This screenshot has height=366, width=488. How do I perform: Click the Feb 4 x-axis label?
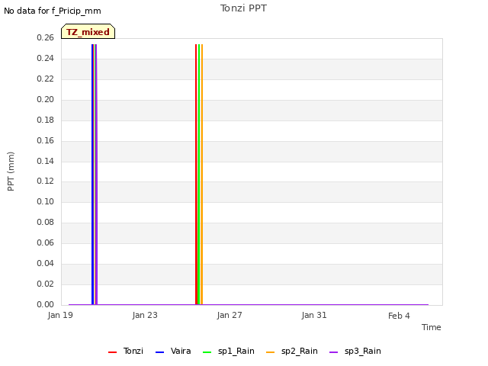399,316
